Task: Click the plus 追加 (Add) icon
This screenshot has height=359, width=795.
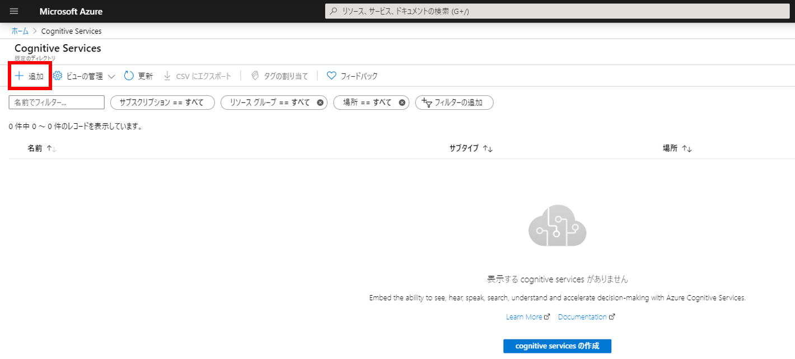Action: [19, 76]
